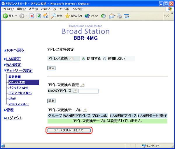Image resolution: width=175 pixels, height=149 pixels.
Task: Click help icon next to アドレス変換の設定
Action: 83,85
